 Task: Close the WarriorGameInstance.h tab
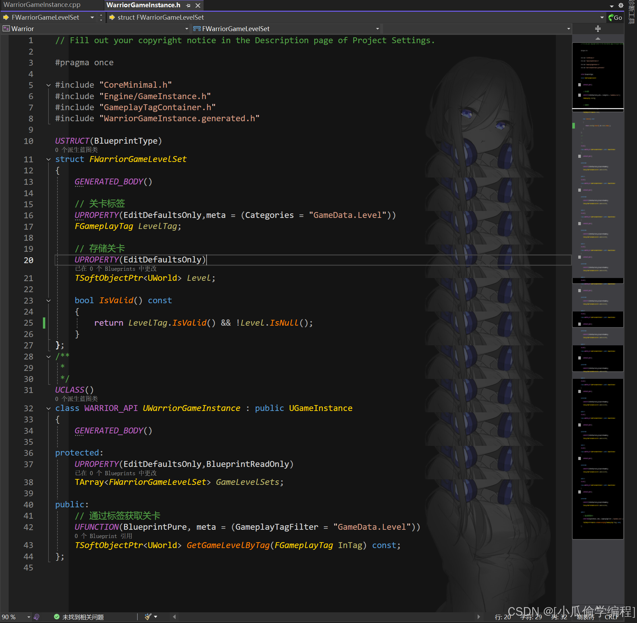pos(198,6)
